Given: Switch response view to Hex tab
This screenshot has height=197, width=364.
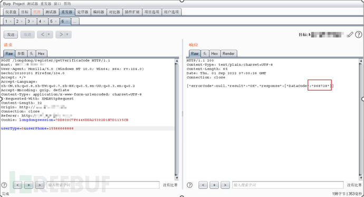Looking at the screenshot, I should click(x=215, y=54).
